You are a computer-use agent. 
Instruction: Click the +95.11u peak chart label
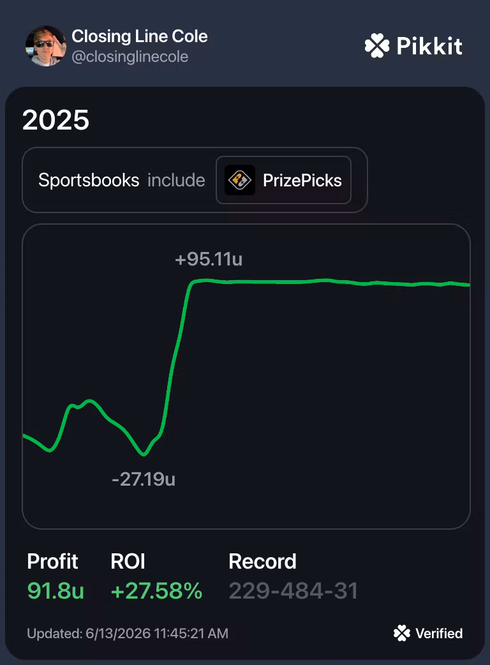click(209, 259)
